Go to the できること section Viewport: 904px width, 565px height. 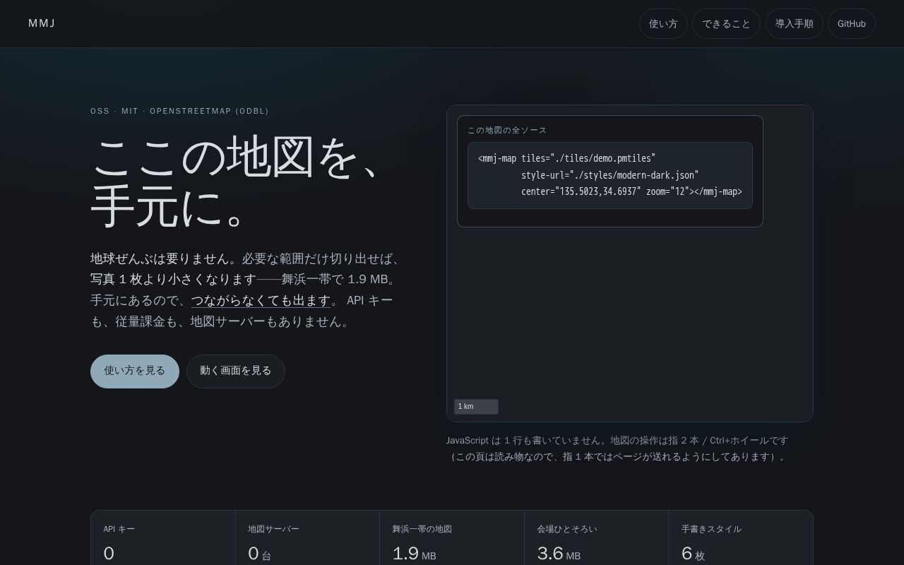pos(726,23)
